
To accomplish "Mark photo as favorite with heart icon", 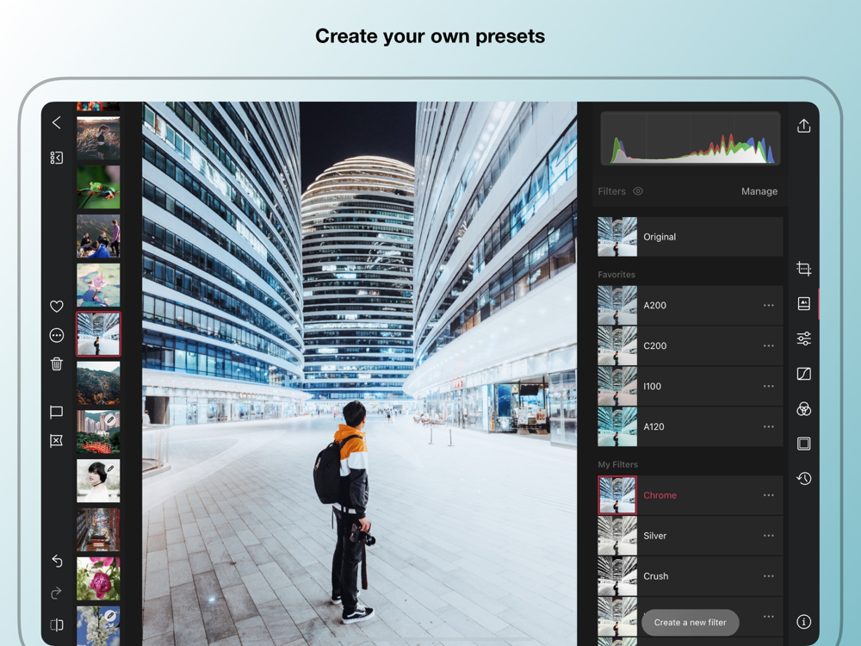I will point(57,307).
